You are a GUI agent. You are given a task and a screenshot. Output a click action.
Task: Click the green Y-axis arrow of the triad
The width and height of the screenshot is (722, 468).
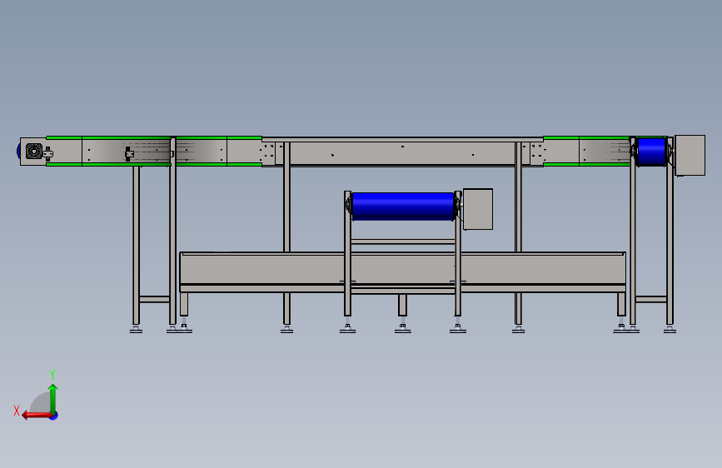[x=53, y=398]
